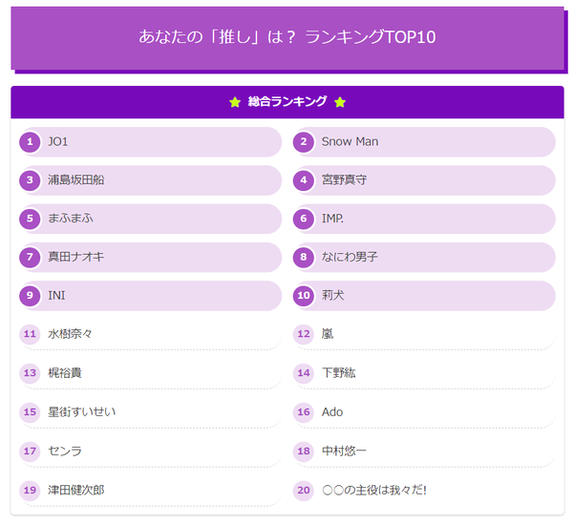Viewport: 573px width, 525px height.
Task: Select the 梶裕貴 ranking entry
Action: [x=151, y=373]
